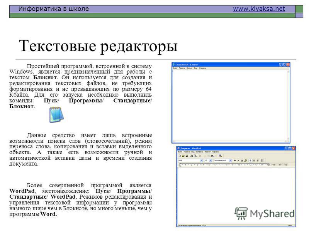Click Paste icon in WordPad toolbar
Screen dimensions: 309x231
point(212,156)
